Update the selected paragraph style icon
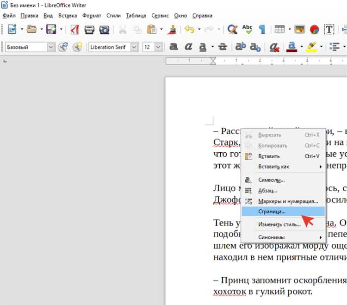Viewport: 347px width, 305px height. click(63, 47)
